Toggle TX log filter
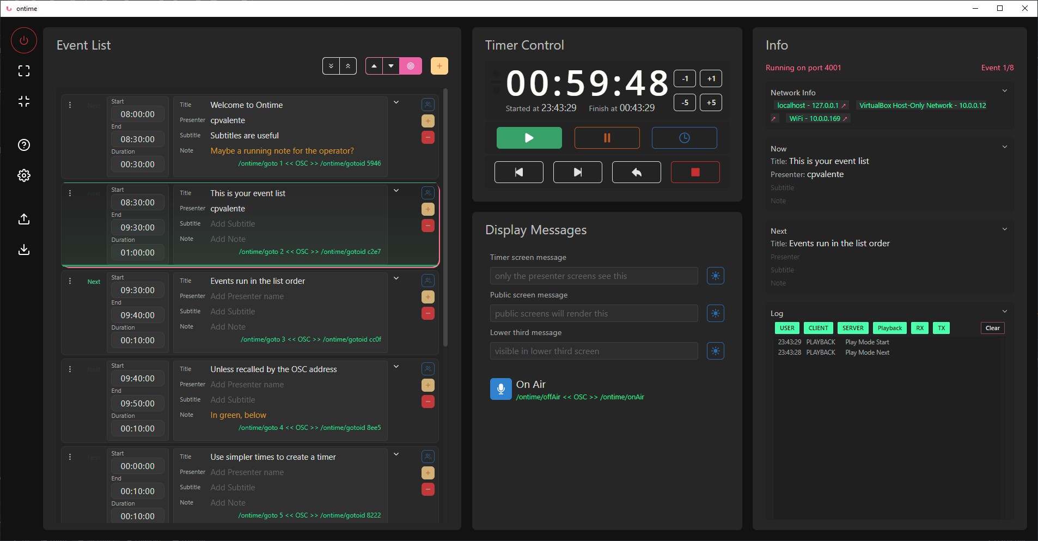 pos(942,328)
